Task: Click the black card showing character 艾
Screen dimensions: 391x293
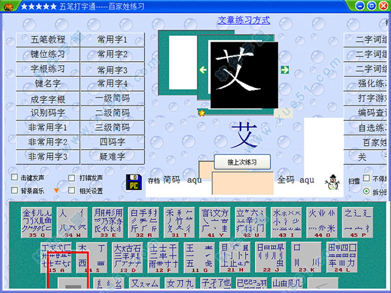Action: [x=244, y=75]
